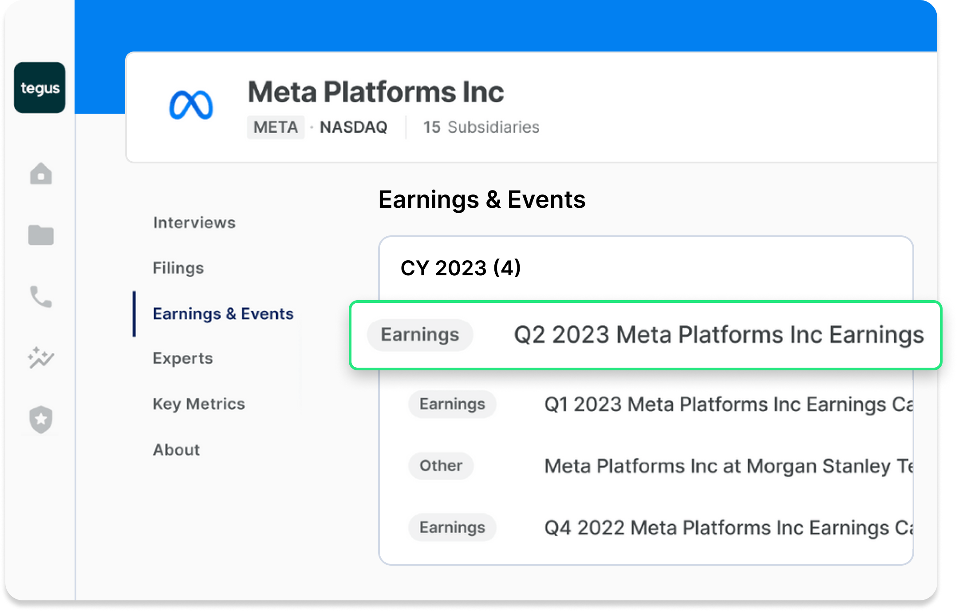Open the Home icon in sidebar
The image size is (959, 611).
tap(41, 173)
